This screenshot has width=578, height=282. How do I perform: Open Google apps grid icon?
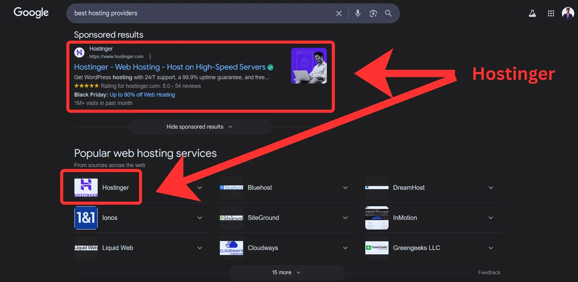point(551,13)
